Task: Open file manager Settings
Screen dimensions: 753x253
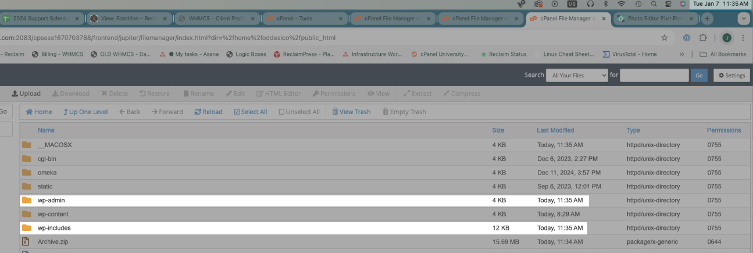Action: 731,75
